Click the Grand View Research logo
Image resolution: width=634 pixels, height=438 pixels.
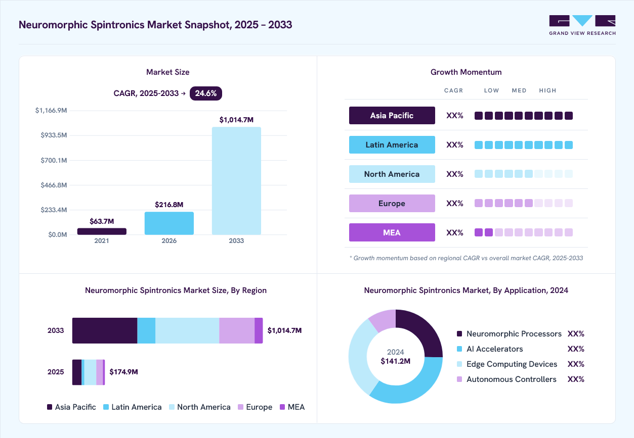coord(582,25)
